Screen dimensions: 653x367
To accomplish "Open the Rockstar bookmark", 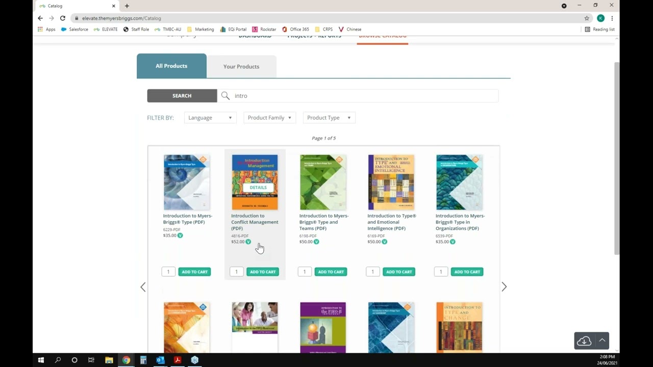I will [x=264, y=29].
